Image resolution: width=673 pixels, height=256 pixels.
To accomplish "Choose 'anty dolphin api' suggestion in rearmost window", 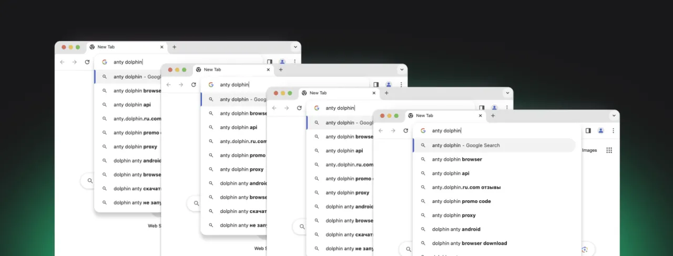I will (127, 105).
